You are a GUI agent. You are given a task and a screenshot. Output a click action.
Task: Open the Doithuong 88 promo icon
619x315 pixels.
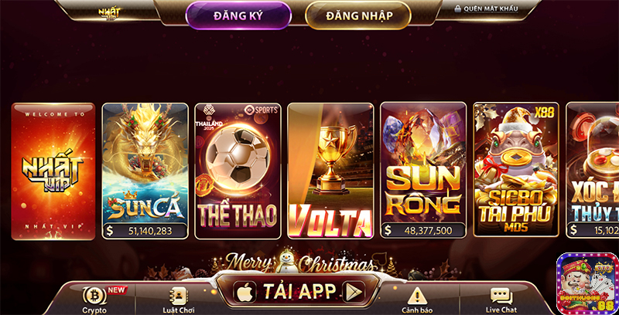pos(587,284)
